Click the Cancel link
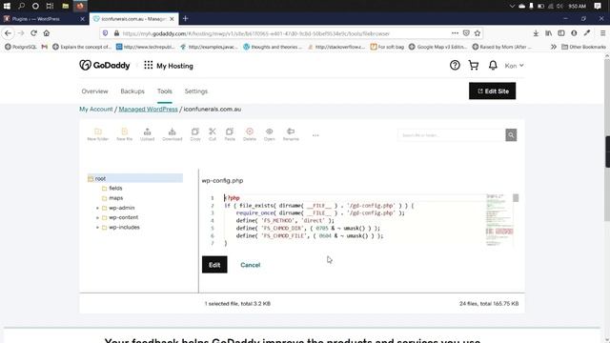The image size is (610, 343). pyautogui.click(x=250, y=265)
